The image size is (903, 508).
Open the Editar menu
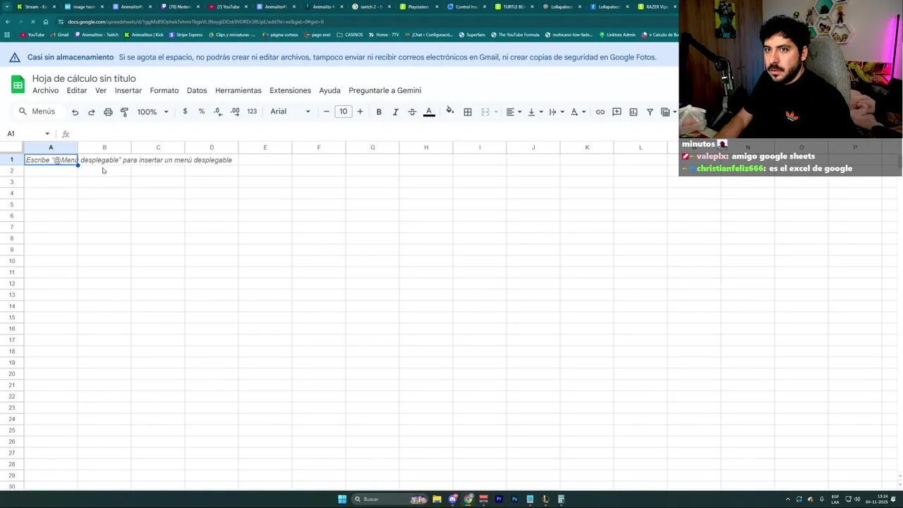point(77,90)
